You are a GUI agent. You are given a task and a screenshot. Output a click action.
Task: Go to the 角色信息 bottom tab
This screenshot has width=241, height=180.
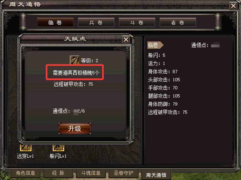pos(26,173)
